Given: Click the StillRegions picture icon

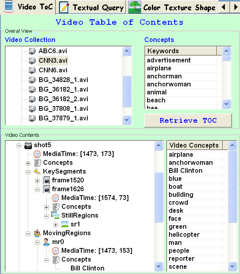Looking at the screenshot, I should 55,216.
